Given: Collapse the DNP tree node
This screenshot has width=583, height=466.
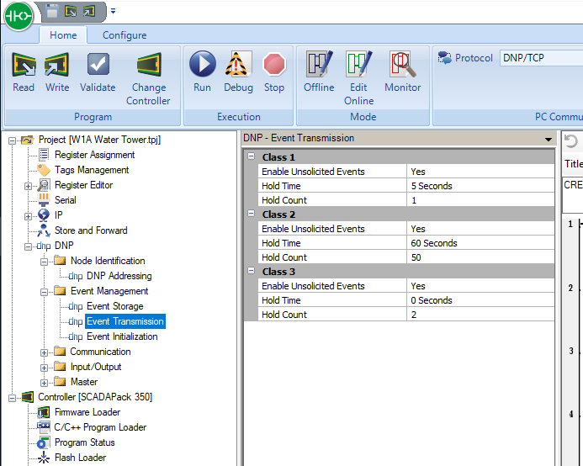Looking at the screenshot, I should 28,246.
